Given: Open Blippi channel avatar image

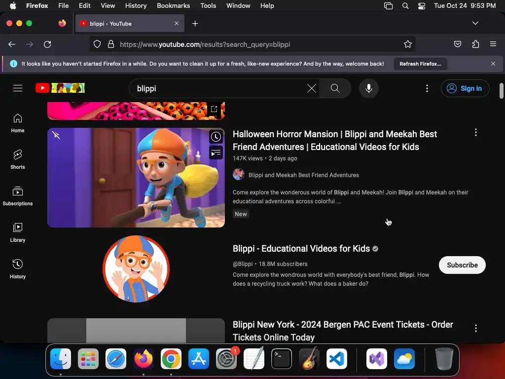Looking at the screenshot, I should pyautogui.click(x=136, y=269).
